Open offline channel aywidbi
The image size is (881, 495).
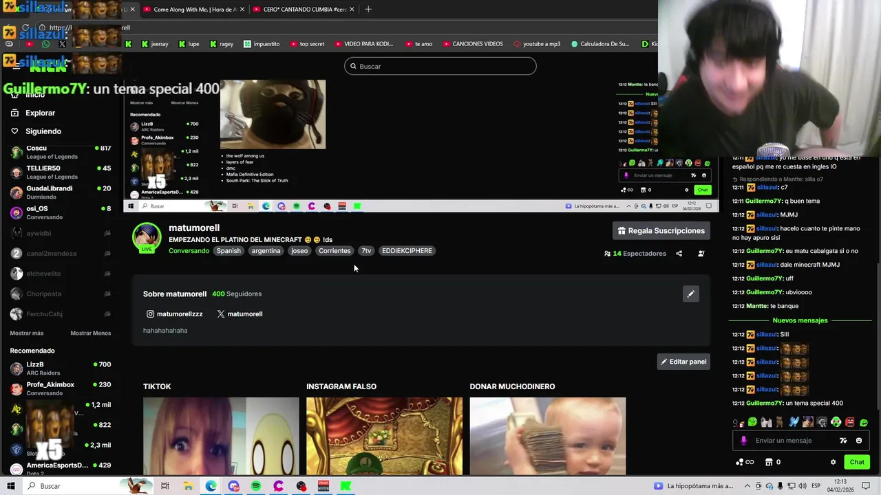point(61,233)
